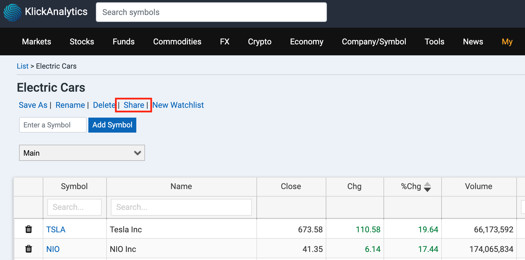Open the TSLA symbol link
The image size is (525, 260).
pos(56,229)
